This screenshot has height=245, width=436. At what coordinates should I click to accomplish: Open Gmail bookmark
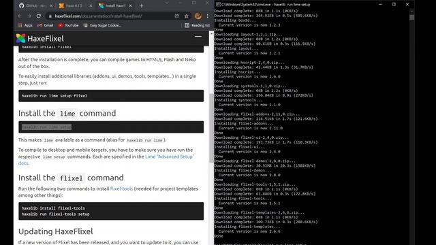45,25
